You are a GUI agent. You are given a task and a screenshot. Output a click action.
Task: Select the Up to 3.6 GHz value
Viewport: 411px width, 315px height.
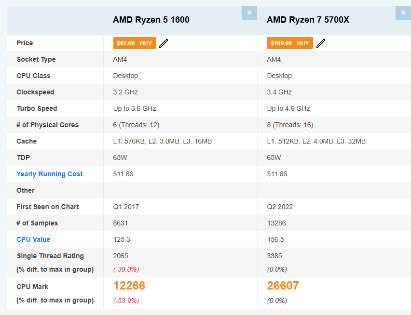click(135, 108)
